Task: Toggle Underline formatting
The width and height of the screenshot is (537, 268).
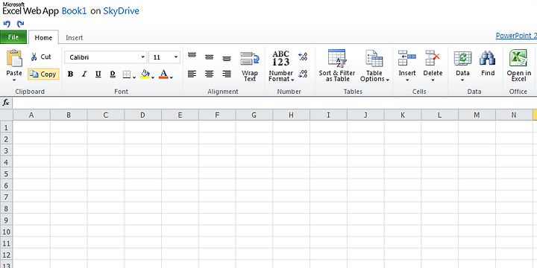Action: tap(98, 74)
